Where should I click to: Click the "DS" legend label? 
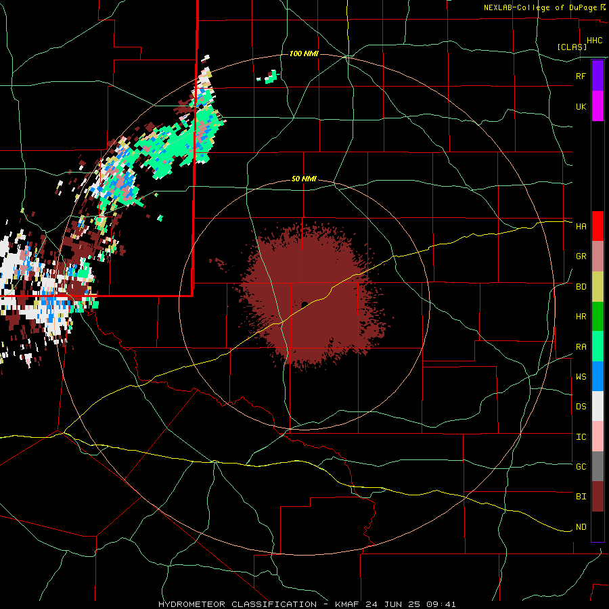581,407
